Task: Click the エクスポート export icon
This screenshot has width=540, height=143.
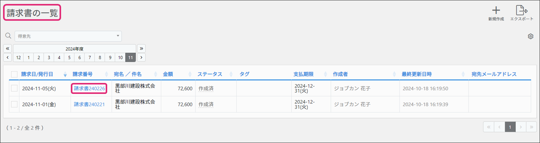Action: click(x=521, y=11)
